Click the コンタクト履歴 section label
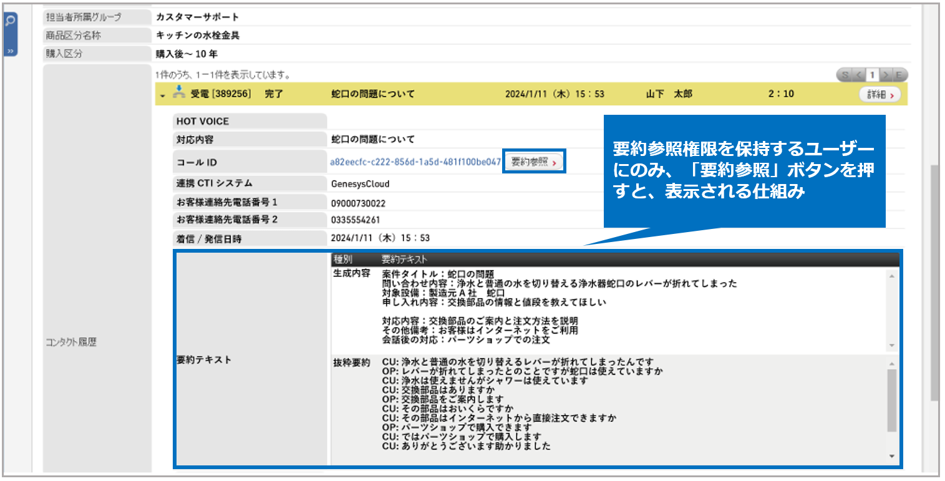945x481 pixels. point(72,342)
